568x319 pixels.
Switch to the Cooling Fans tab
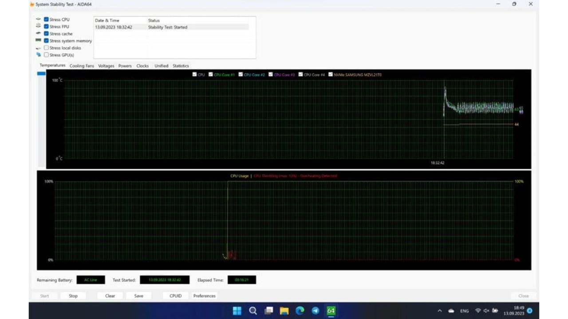(82, 66)
